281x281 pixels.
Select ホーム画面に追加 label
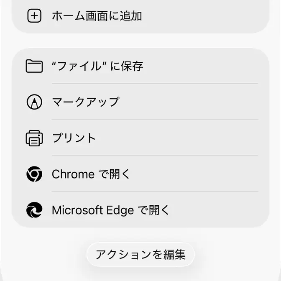97,16
